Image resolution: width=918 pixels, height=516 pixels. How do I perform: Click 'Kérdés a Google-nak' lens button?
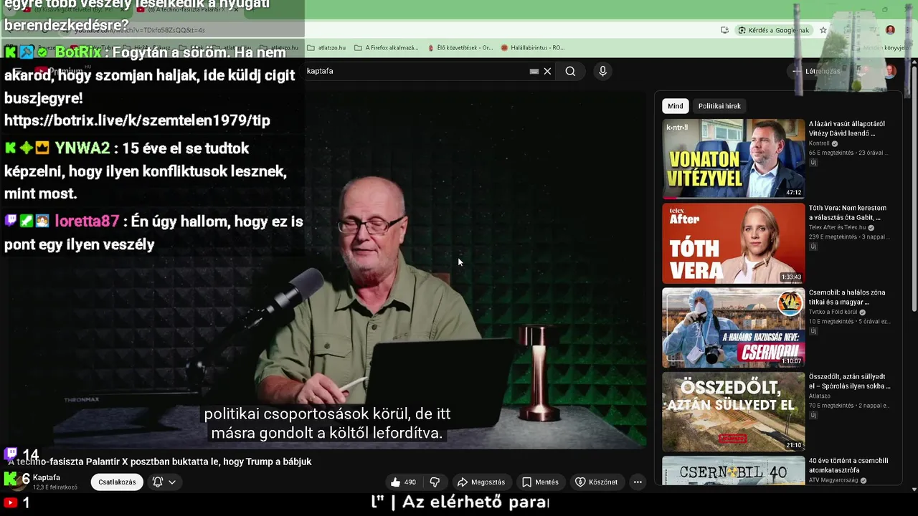(774, 30)
